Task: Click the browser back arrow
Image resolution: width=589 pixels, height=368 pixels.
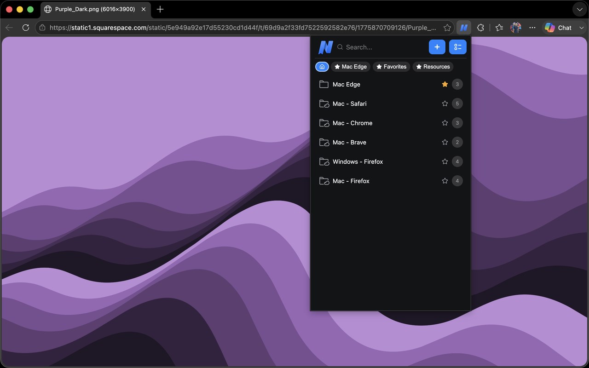Action: pos(9,28)
